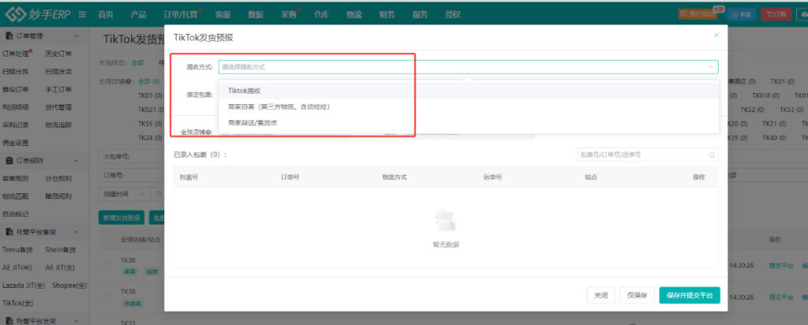808x325 pixels.
Task: Open the 创建时间 dropdown in background page
Action: [x=125, y=194]
